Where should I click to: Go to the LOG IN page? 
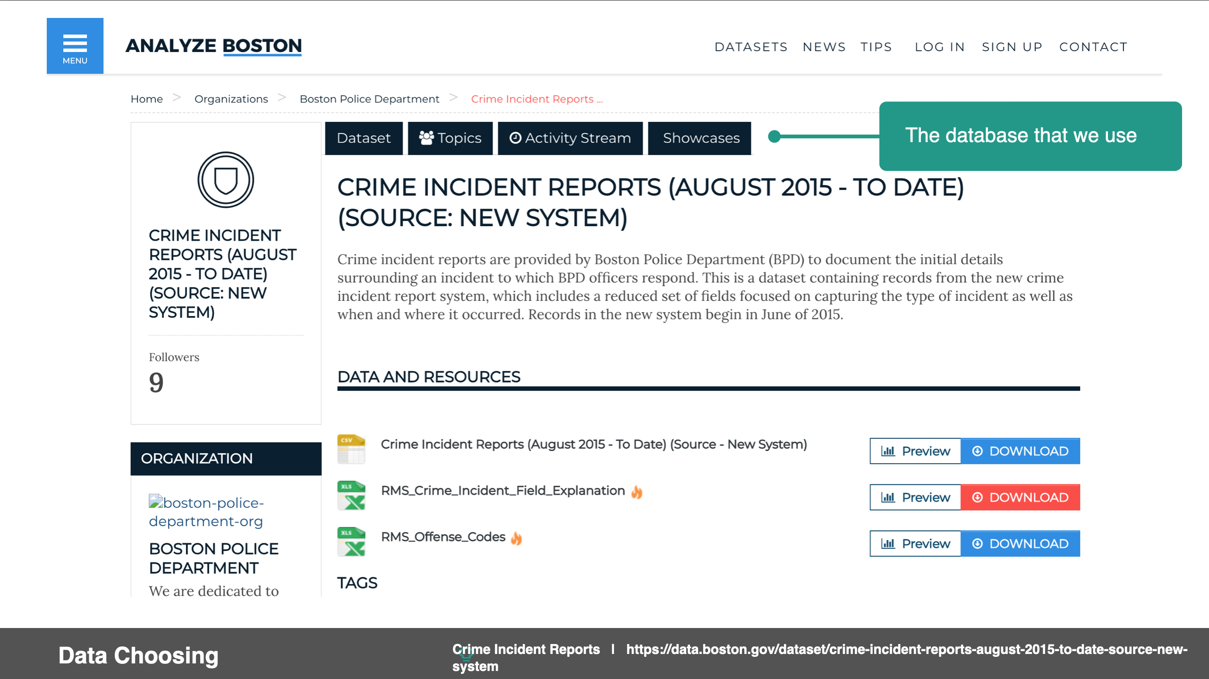pyautogui.click(x=940, y=47)
